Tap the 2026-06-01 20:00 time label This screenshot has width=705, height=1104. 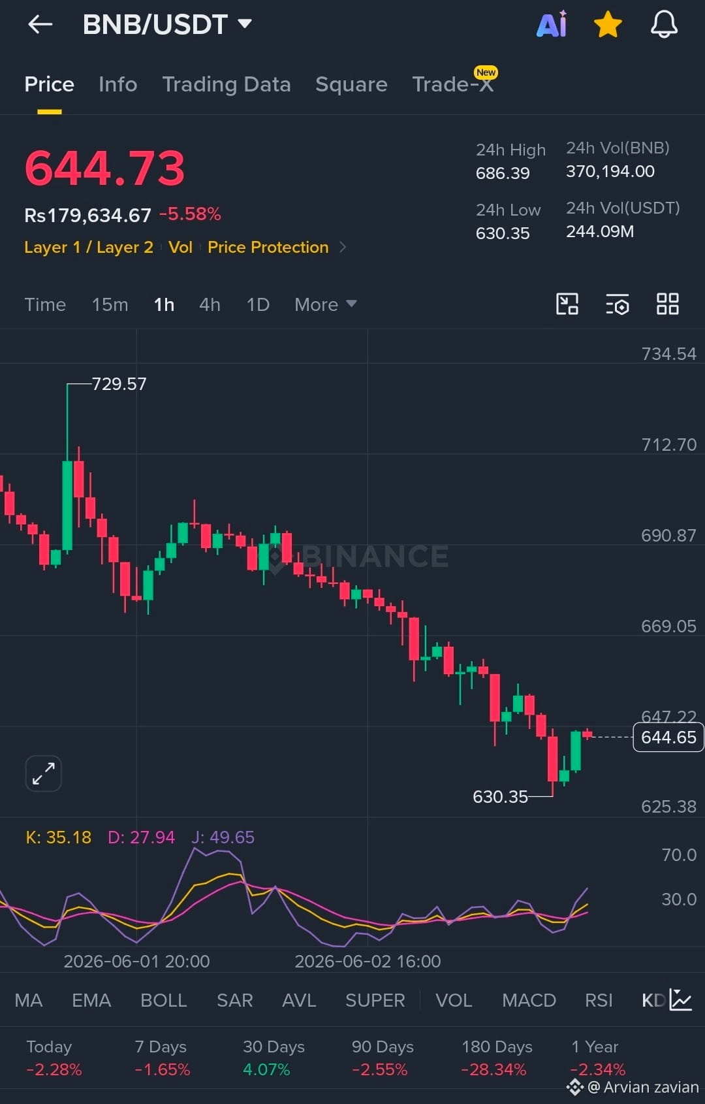coord(136,962)
